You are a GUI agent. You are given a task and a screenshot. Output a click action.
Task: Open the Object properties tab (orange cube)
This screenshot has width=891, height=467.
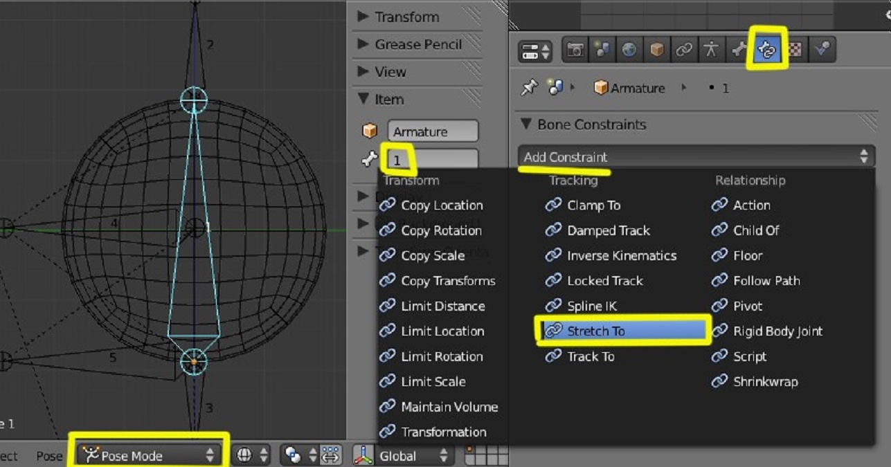click(656, 50)
